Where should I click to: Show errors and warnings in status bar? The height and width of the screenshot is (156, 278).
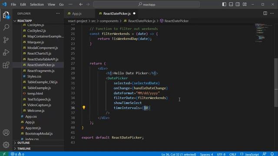17,154
